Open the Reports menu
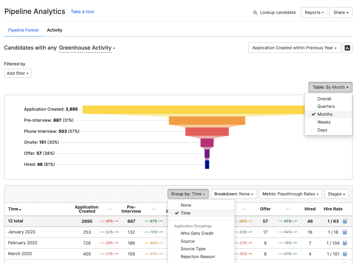Image resolution: width=357 pixels, height=263 pixels. pyautogui.click(x=314, y=12)
